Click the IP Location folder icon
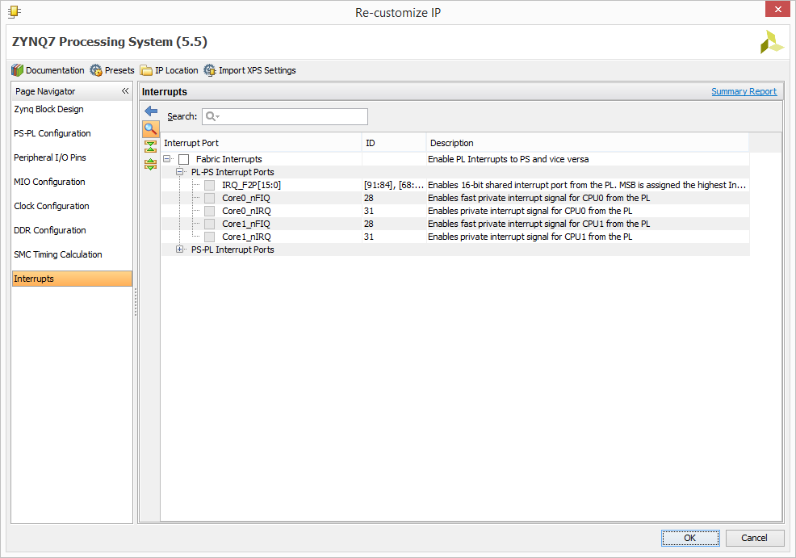The width and height of the screenshot is (796, 558). [146, 70]
